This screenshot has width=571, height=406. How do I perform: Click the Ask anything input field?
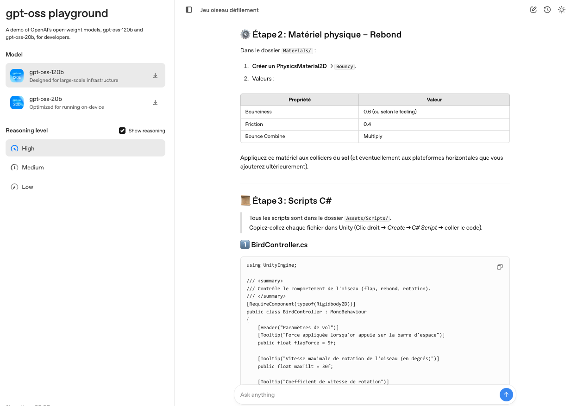(x=366, y=395)
